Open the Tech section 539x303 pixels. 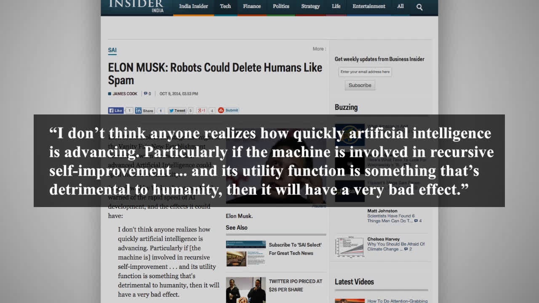tap(225, 6)
